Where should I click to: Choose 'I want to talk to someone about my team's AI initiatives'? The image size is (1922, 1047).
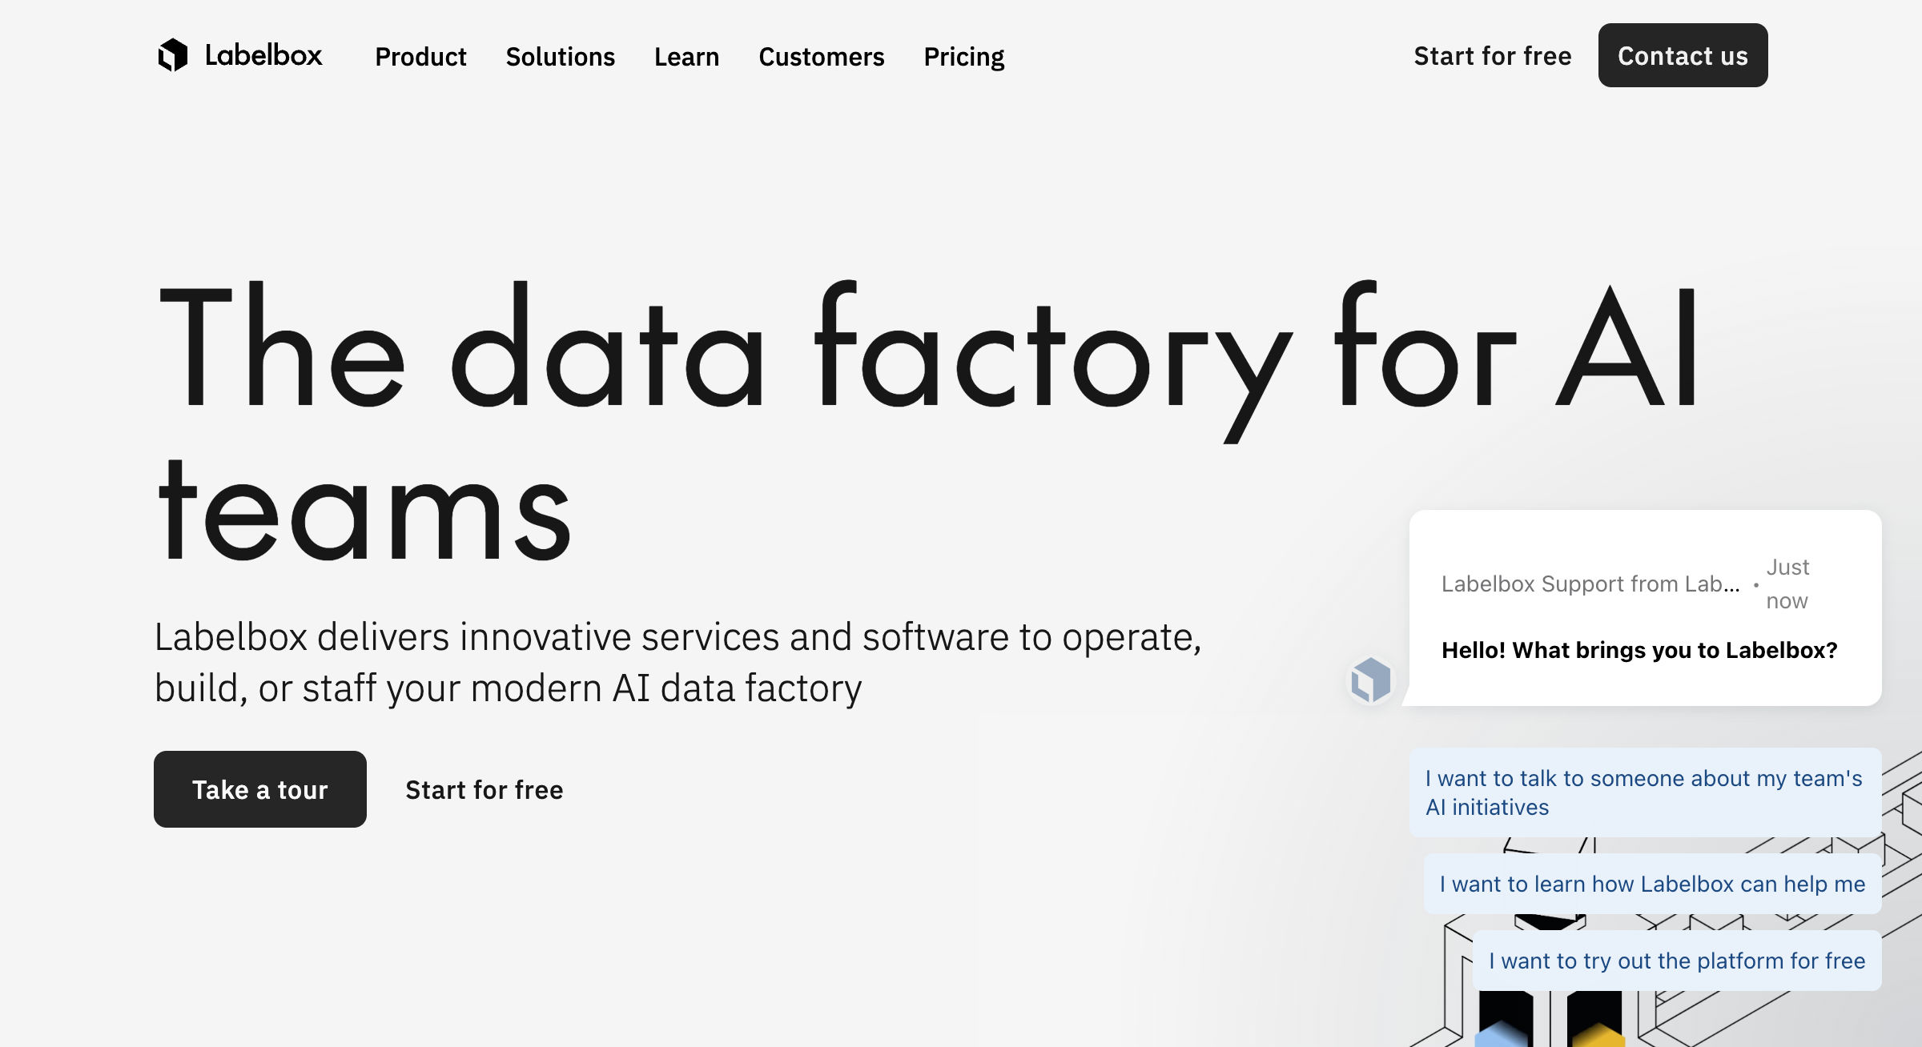[x=1645, y=792]
